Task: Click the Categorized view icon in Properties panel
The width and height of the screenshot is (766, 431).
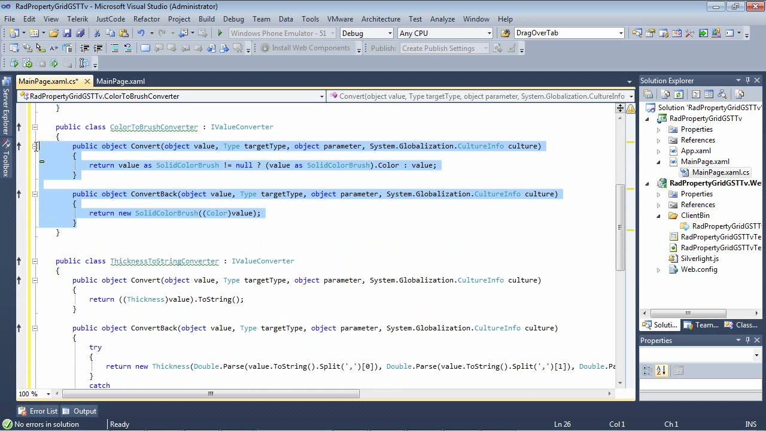Action: pos(648,371)
